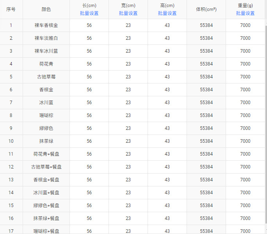
Task: Select the 冰川蓝+餐盘 color cell
Action: point(46,193)
